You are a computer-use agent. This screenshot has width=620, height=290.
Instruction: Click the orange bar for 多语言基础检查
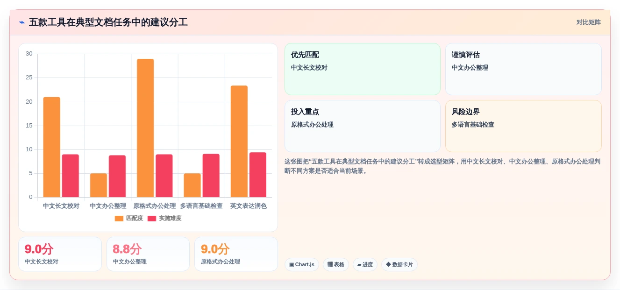tap(192, 185)
